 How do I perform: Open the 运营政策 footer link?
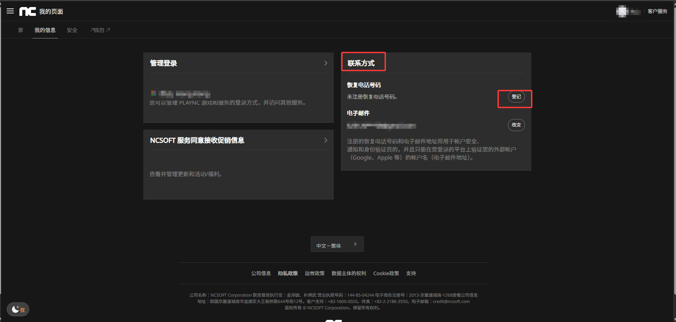(314, 273)
